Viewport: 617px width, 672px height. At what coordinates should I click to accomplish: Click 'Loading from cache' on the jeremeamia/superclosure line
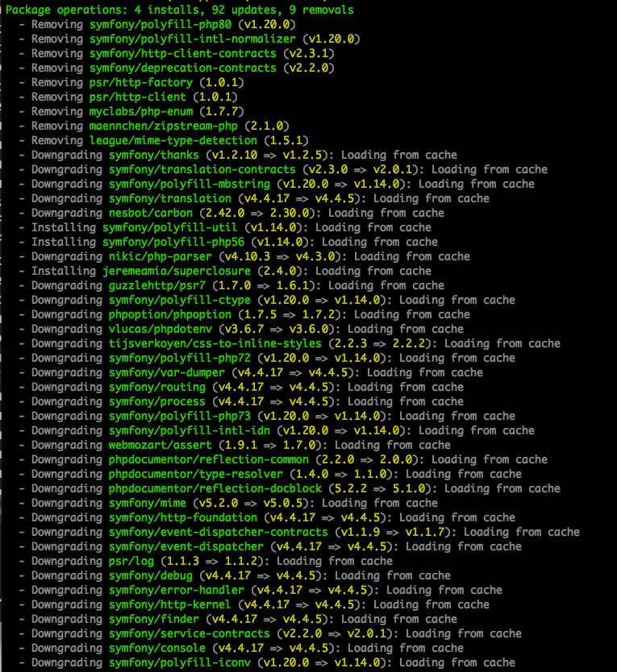(373, 271)
